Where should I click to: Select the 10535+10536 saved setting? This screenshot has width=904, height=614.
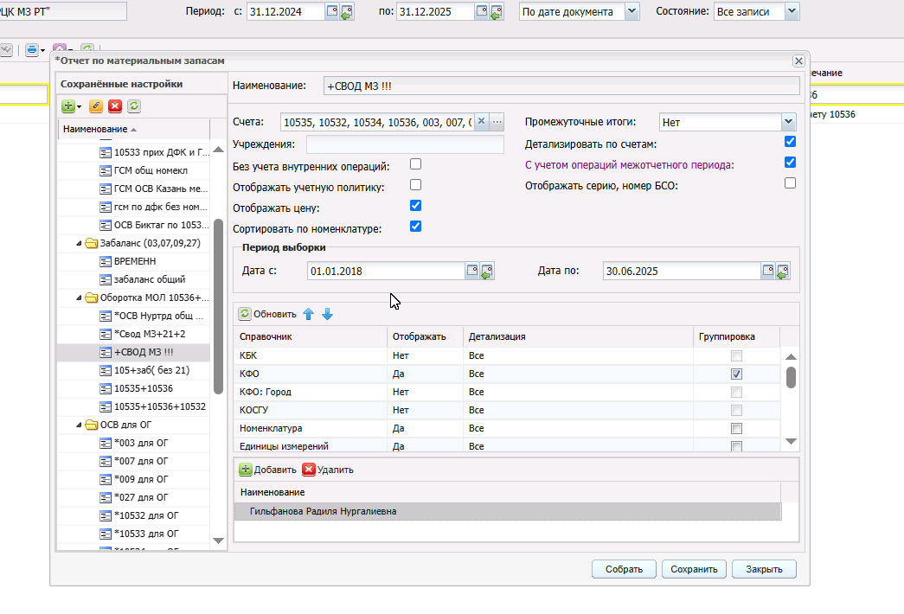tap(144, 388)
